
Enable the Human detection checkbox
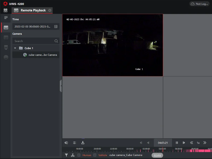pyautogui.click(x=79, y=155)
